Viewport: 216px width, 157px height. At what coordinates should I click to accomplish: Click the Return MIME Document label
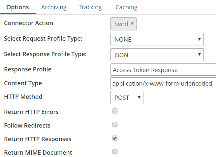click(38, 153)
